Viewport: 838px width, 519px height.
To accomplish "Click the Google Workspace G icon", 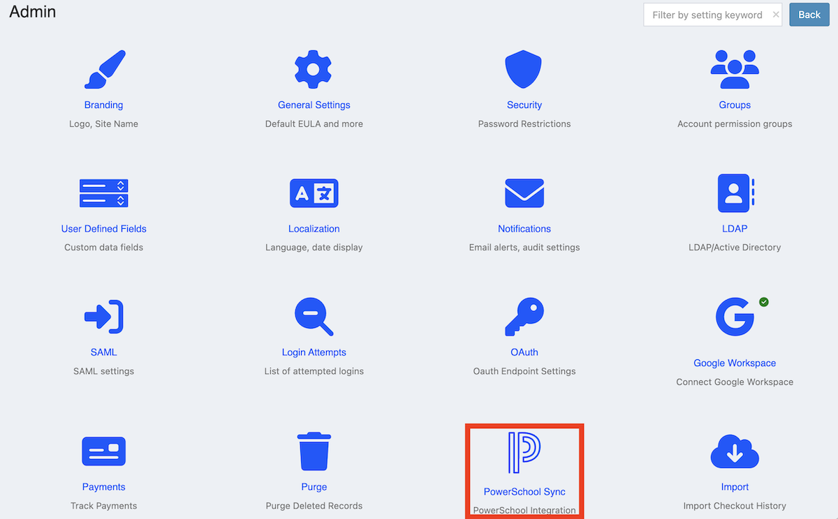I will coord(735,317).
